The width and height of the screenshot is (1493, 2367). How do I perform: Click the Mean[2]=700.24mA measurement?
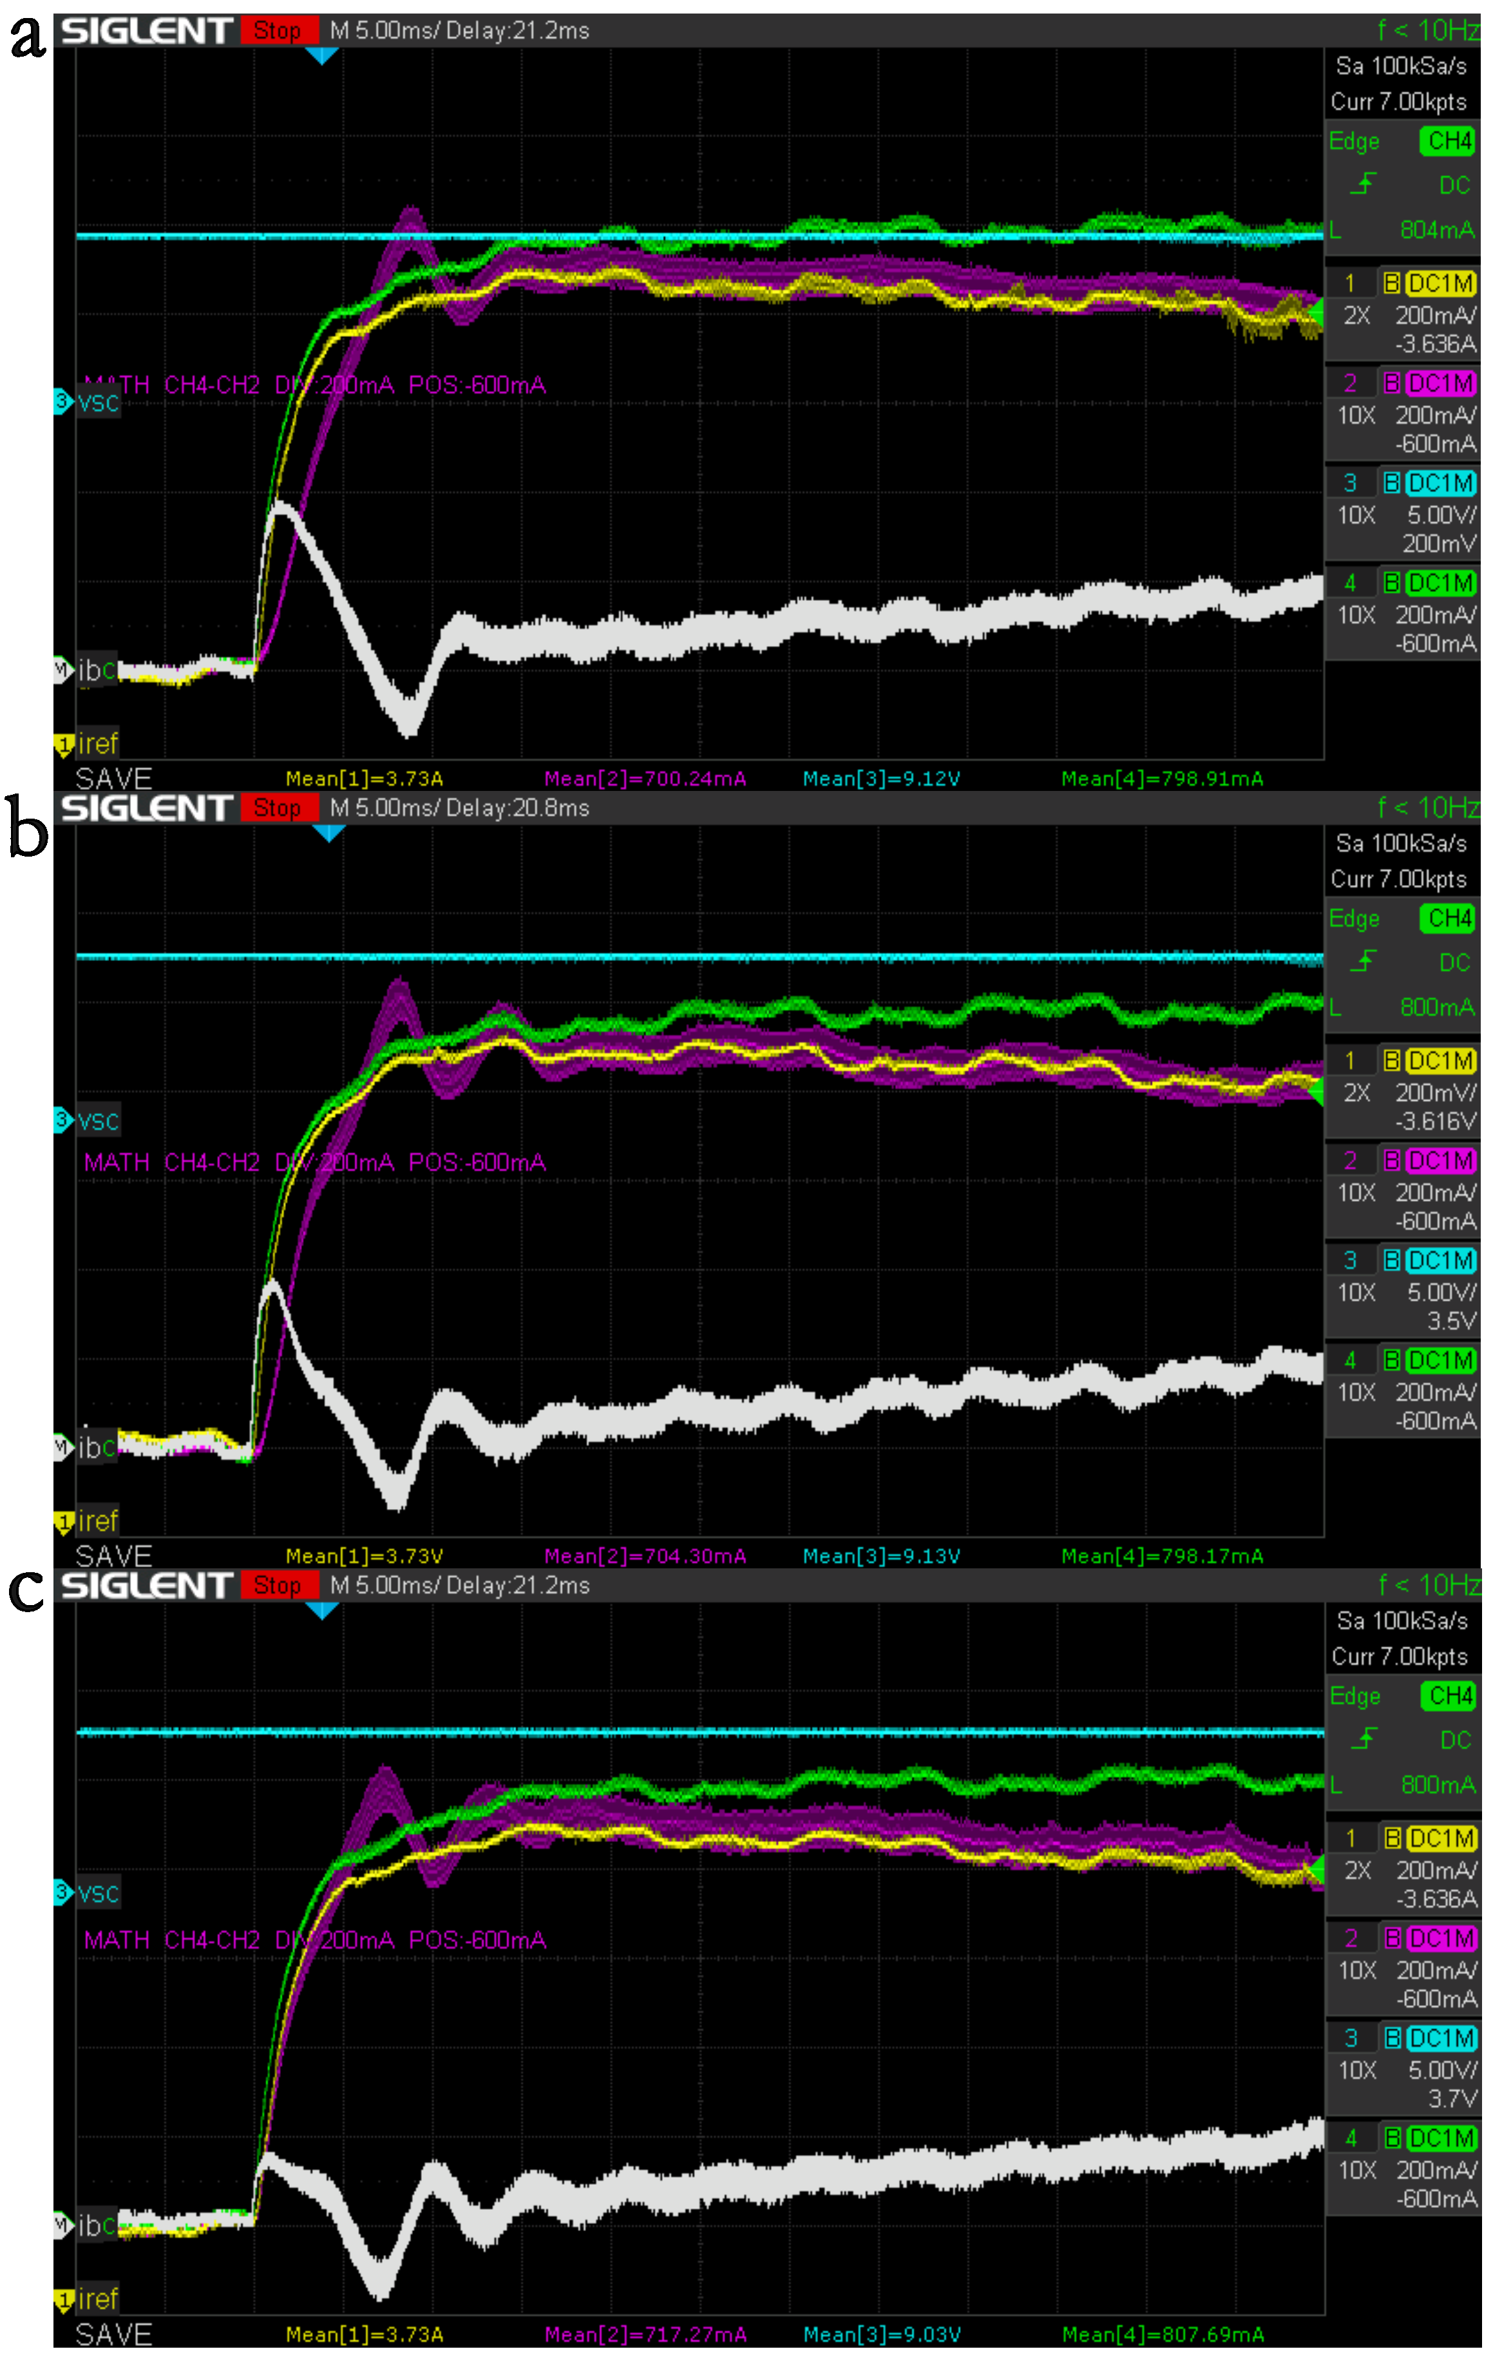646,779
